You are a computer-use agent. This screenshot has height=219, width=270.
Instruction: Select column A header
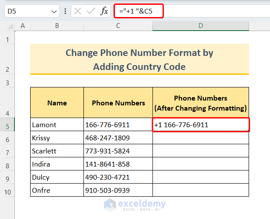click(23, 26)
